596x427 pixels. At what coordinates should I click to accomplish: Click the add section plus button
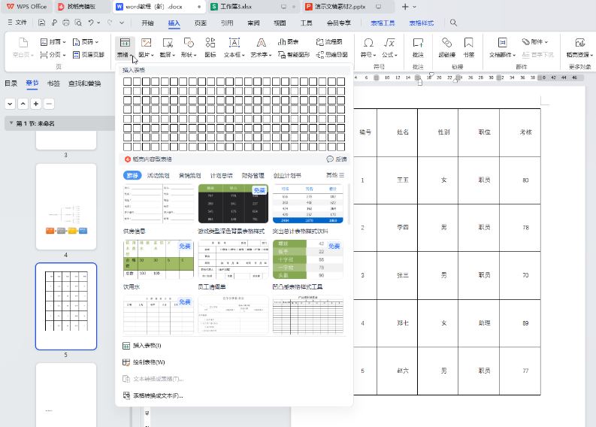pos(36,104)
